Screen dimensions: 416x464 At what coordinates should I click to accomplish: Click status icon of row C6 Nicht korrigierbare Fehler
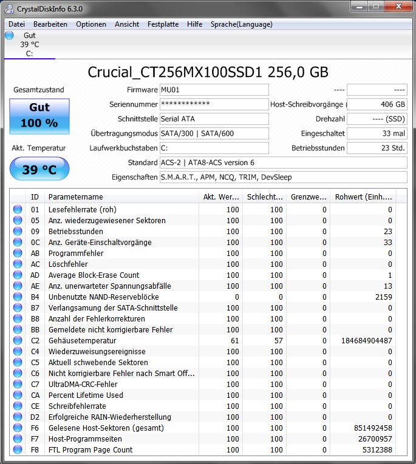(18, 374)
